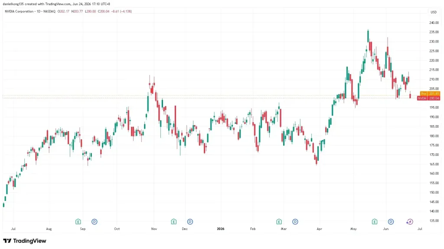This screenshot has width=444, height=249.
Task: Click the low value L200.00
Action: (x=91, y=11)
